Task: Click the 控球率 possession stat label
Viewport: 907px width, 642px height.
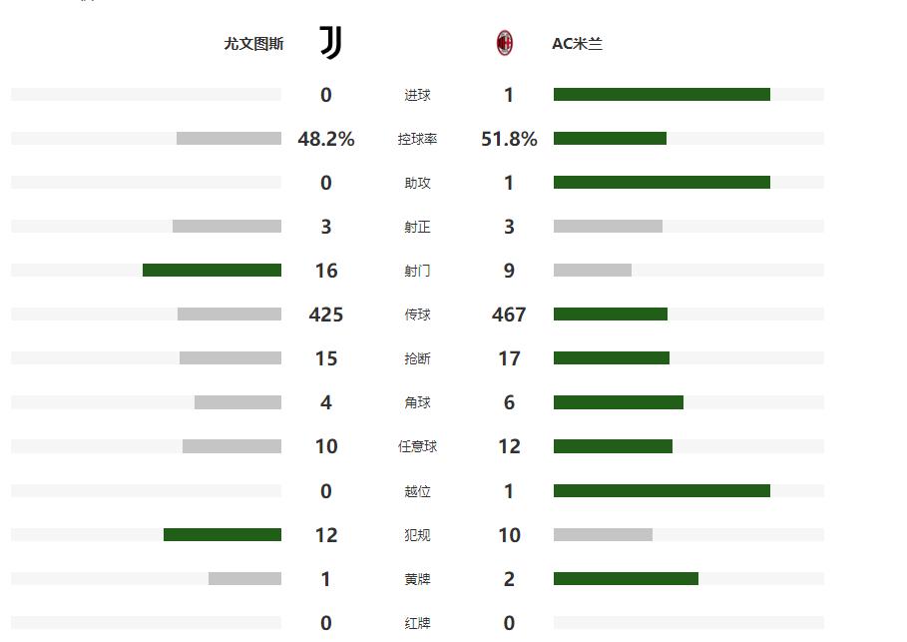Action: [x=417, y=139]
